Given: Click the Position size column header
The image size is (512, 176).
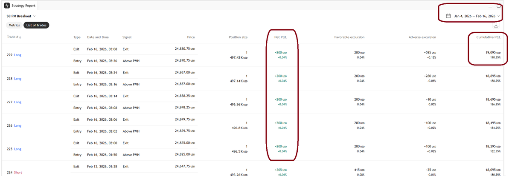Looking at the screenshot, I should pos(238,37).
